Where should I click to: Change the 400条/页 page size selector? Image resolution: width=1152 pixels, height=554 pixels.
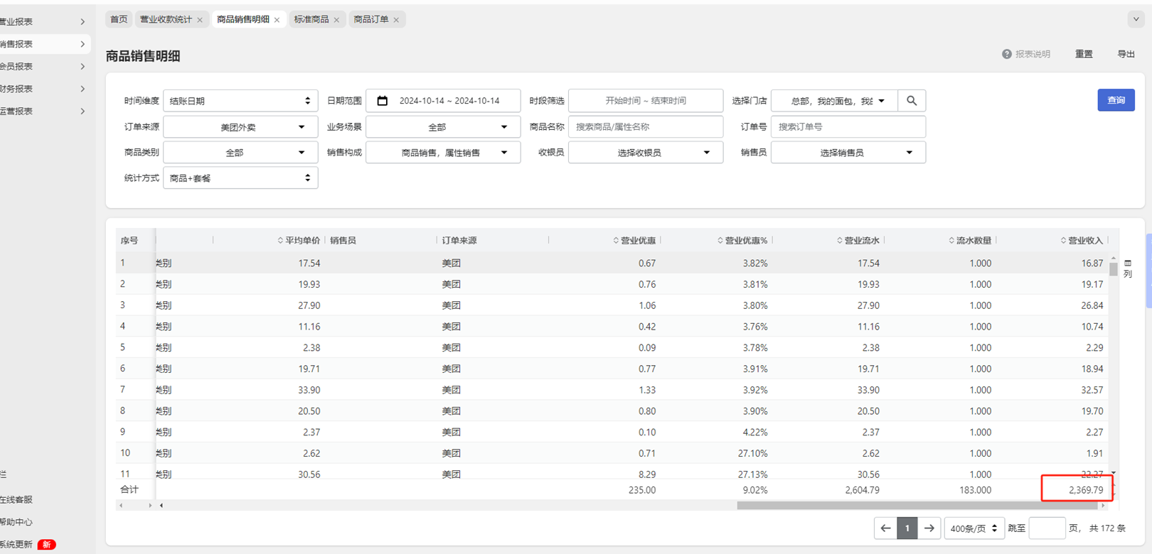974,528
